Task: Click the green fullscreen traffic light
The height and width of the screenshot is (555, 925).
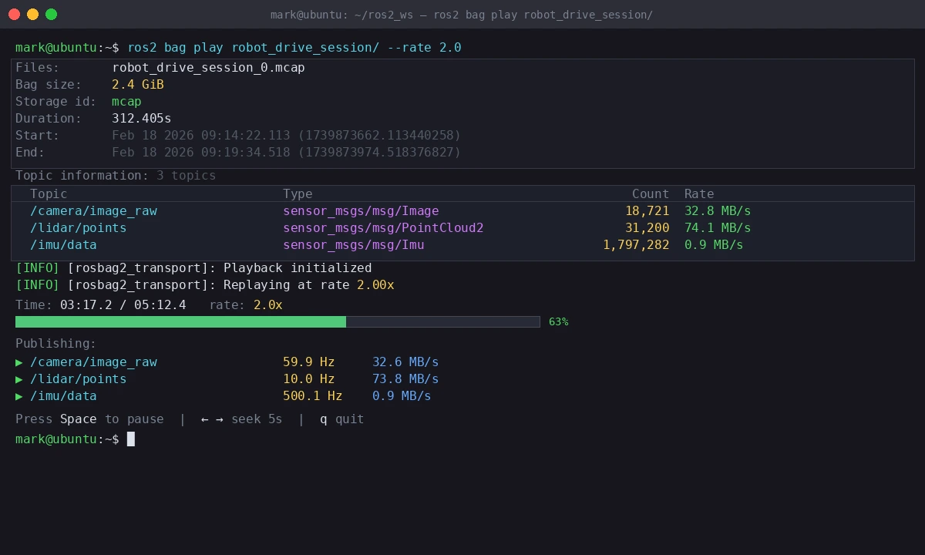Action: 51,14
